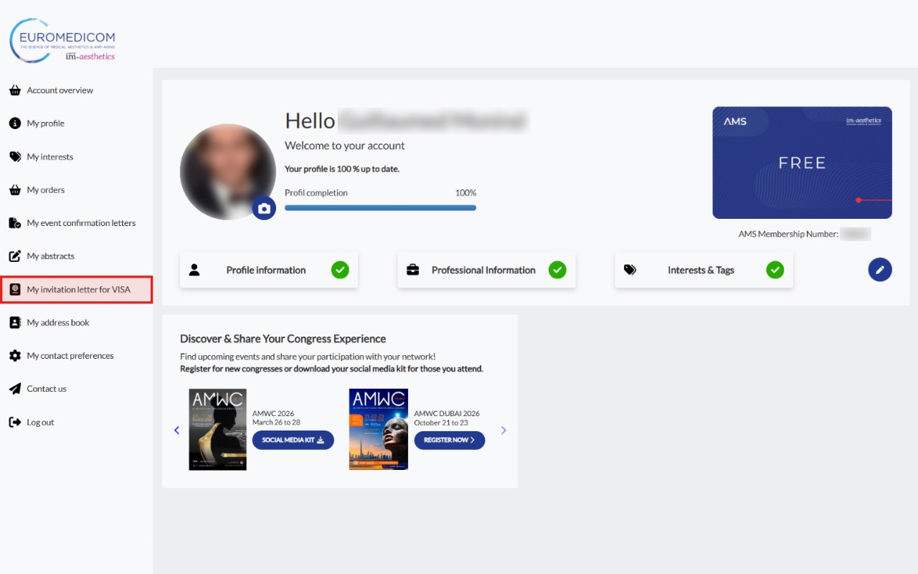Click the blue pencil edit icon
Image resolution: width=918 pixels, height=574 pixels.
tap(880, 270)
